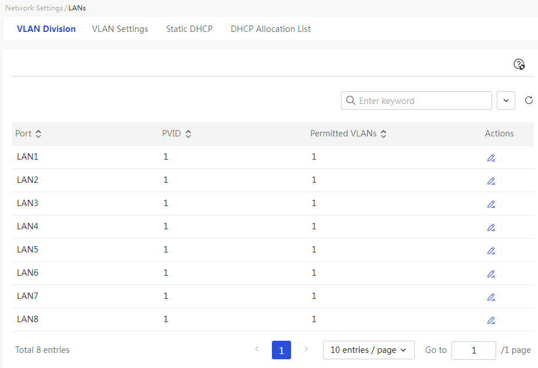Edit the LAN1 port settings
This screenshot has width=538, height=368.
pyautogui.click(x=491, y=158)
